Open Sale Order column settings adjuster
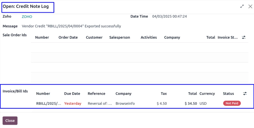The height and width of the screenshot is (128, 254). [x=244, y=38]
